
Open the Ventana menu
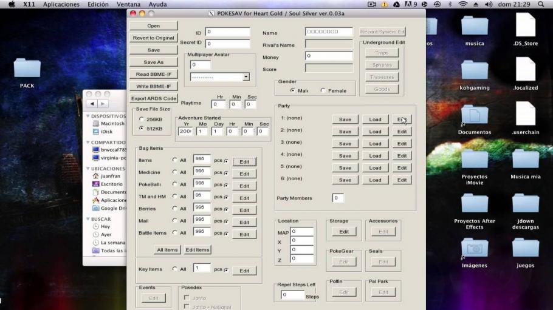point(128,4)
